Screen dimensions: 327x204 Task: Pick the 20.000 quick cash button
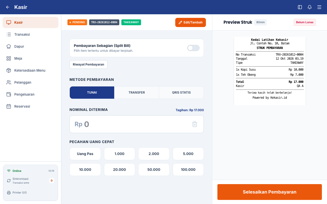120,170
